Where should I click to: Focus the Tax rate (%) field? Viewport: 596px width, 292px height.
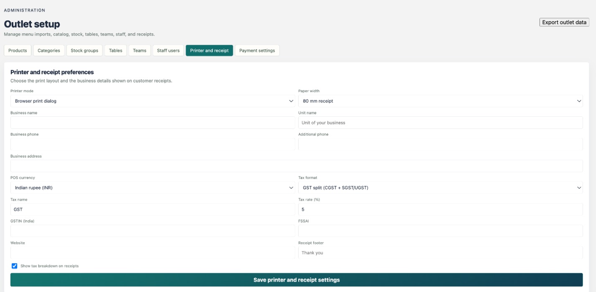pyautogui.click(x=440, y=209)
